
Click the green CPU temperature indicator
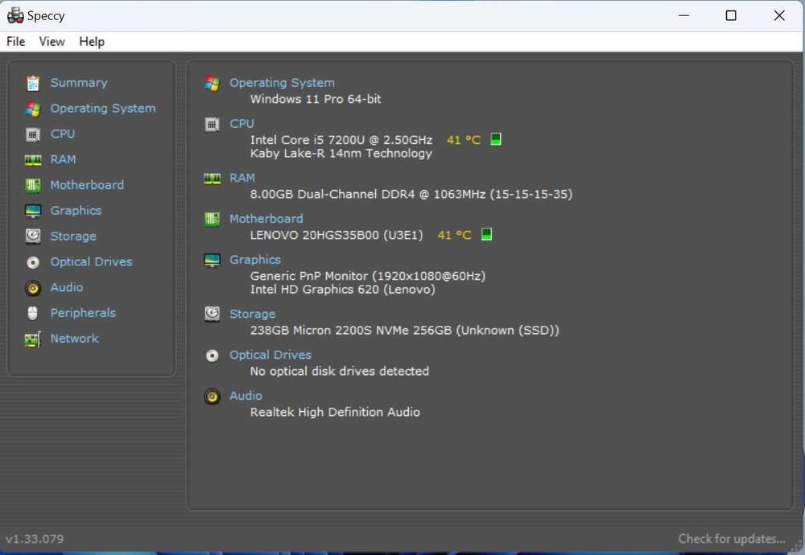coord(496,139)
